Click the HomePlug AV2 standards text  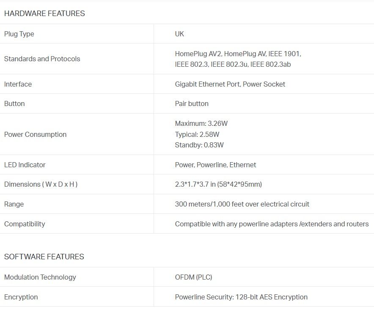pos(198,54)
